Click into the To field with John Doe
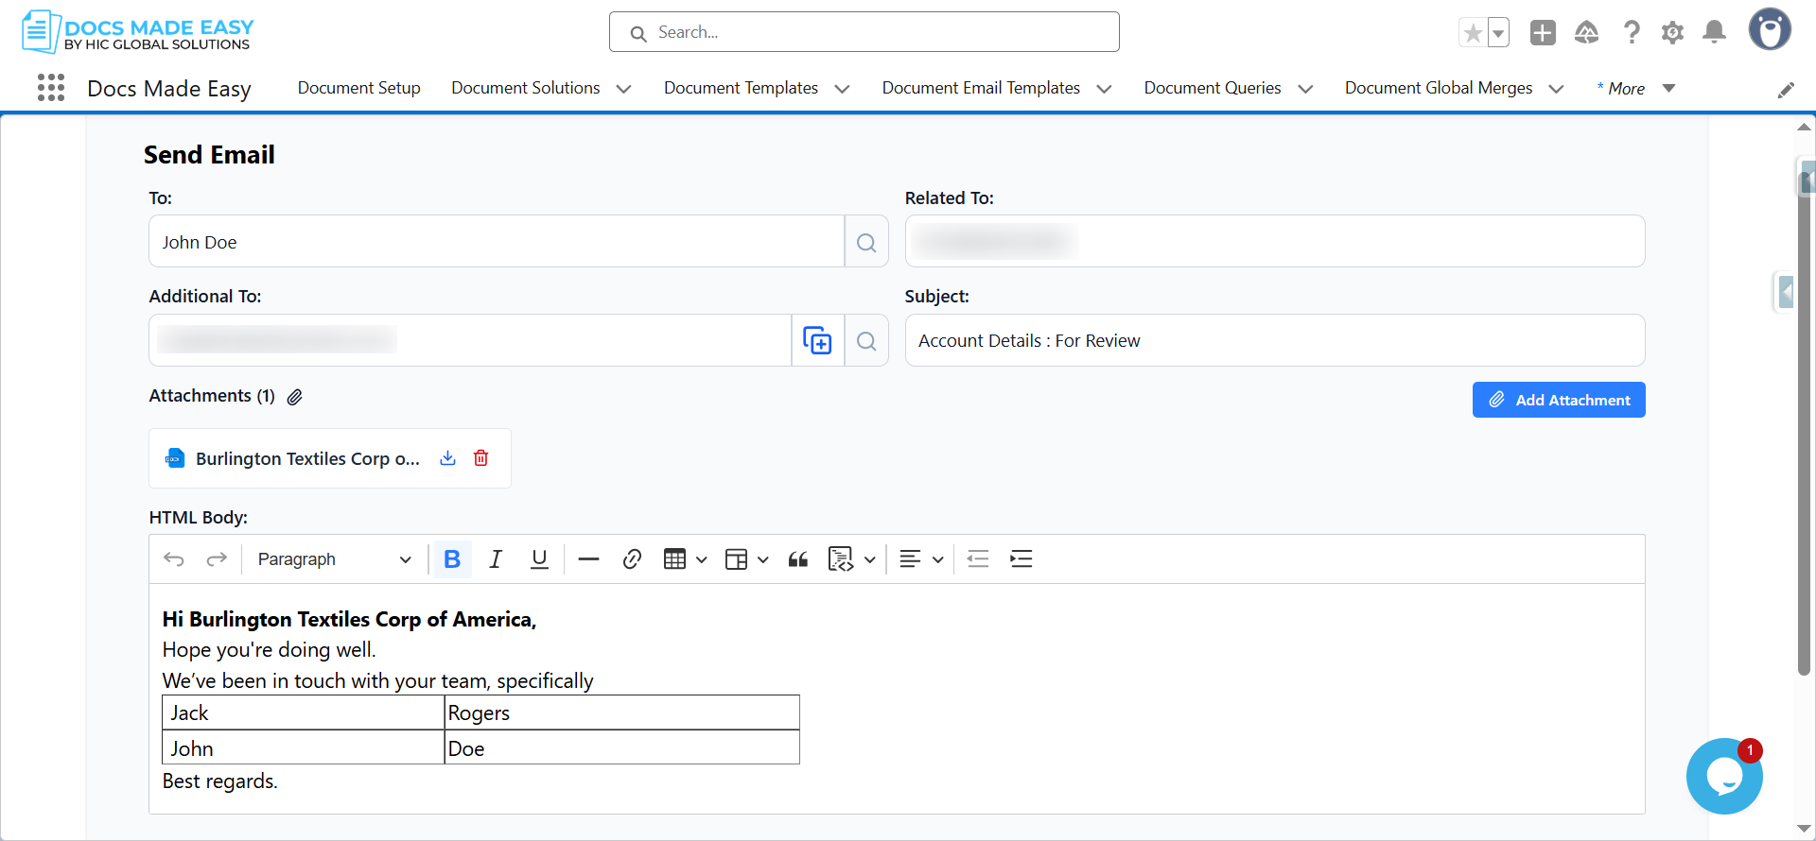 click(x=497, y=242)
